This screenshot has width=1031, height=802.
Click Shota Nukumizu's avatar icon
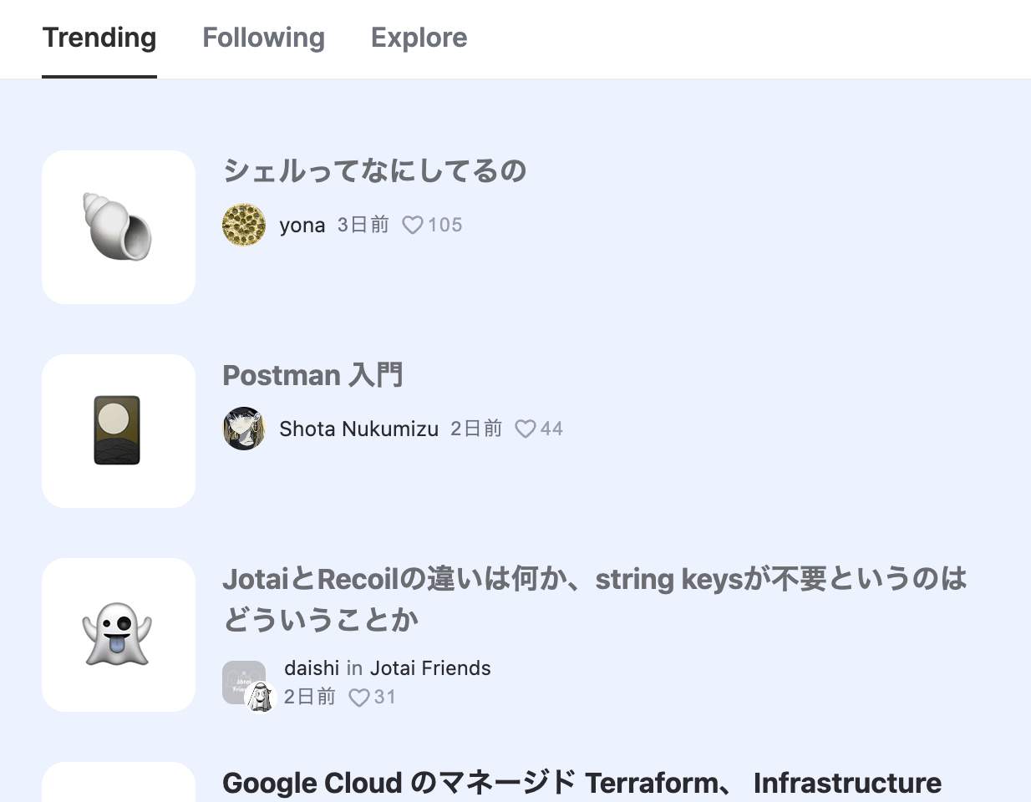[244, 429]
